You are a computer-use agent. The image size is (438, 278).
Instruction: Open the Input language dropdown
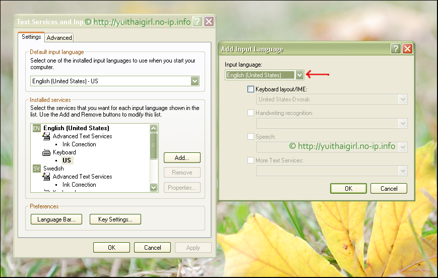pos(299,75)
